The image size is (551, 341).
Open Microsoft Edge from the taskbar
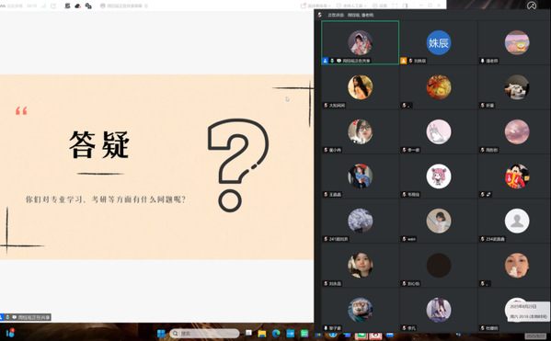pos(276,334)
